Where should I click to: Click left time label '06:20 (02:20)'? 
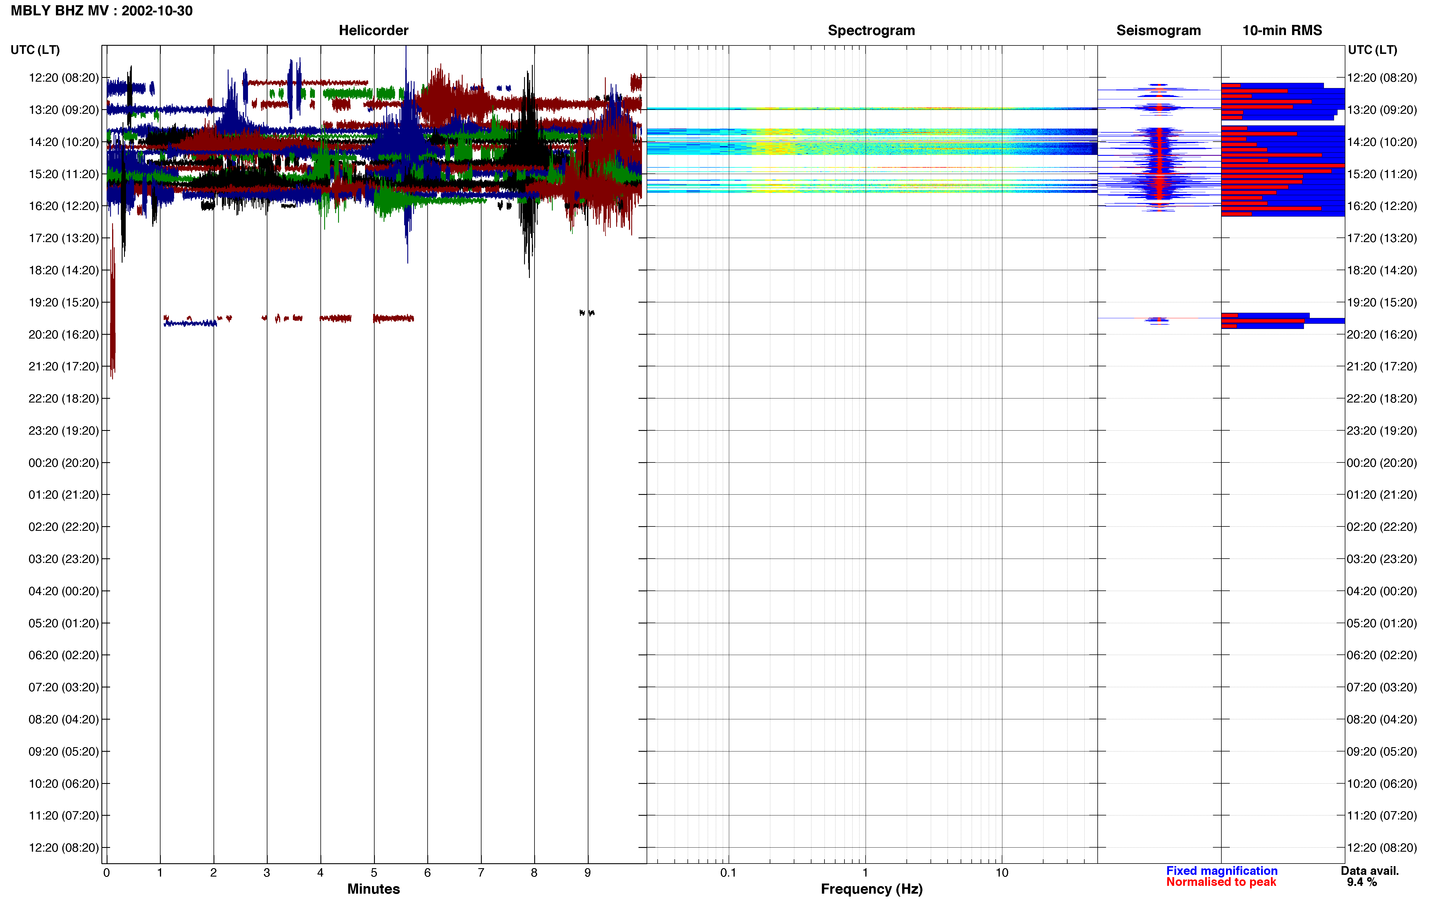pos(64,655)
